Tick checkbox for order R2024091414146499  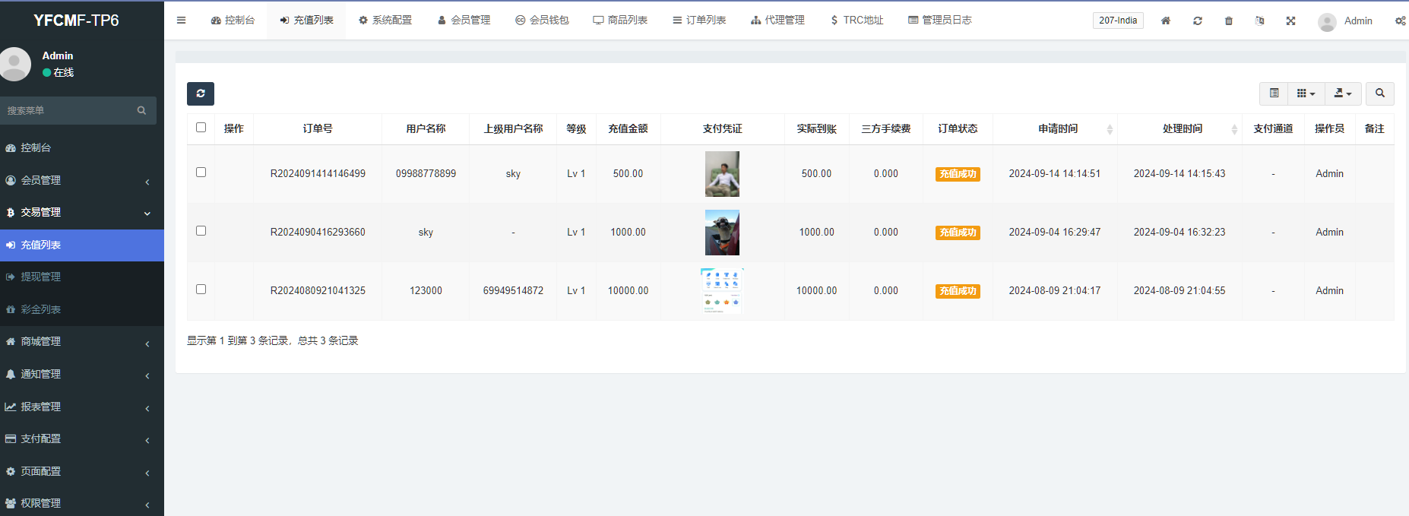click(201, 173)
